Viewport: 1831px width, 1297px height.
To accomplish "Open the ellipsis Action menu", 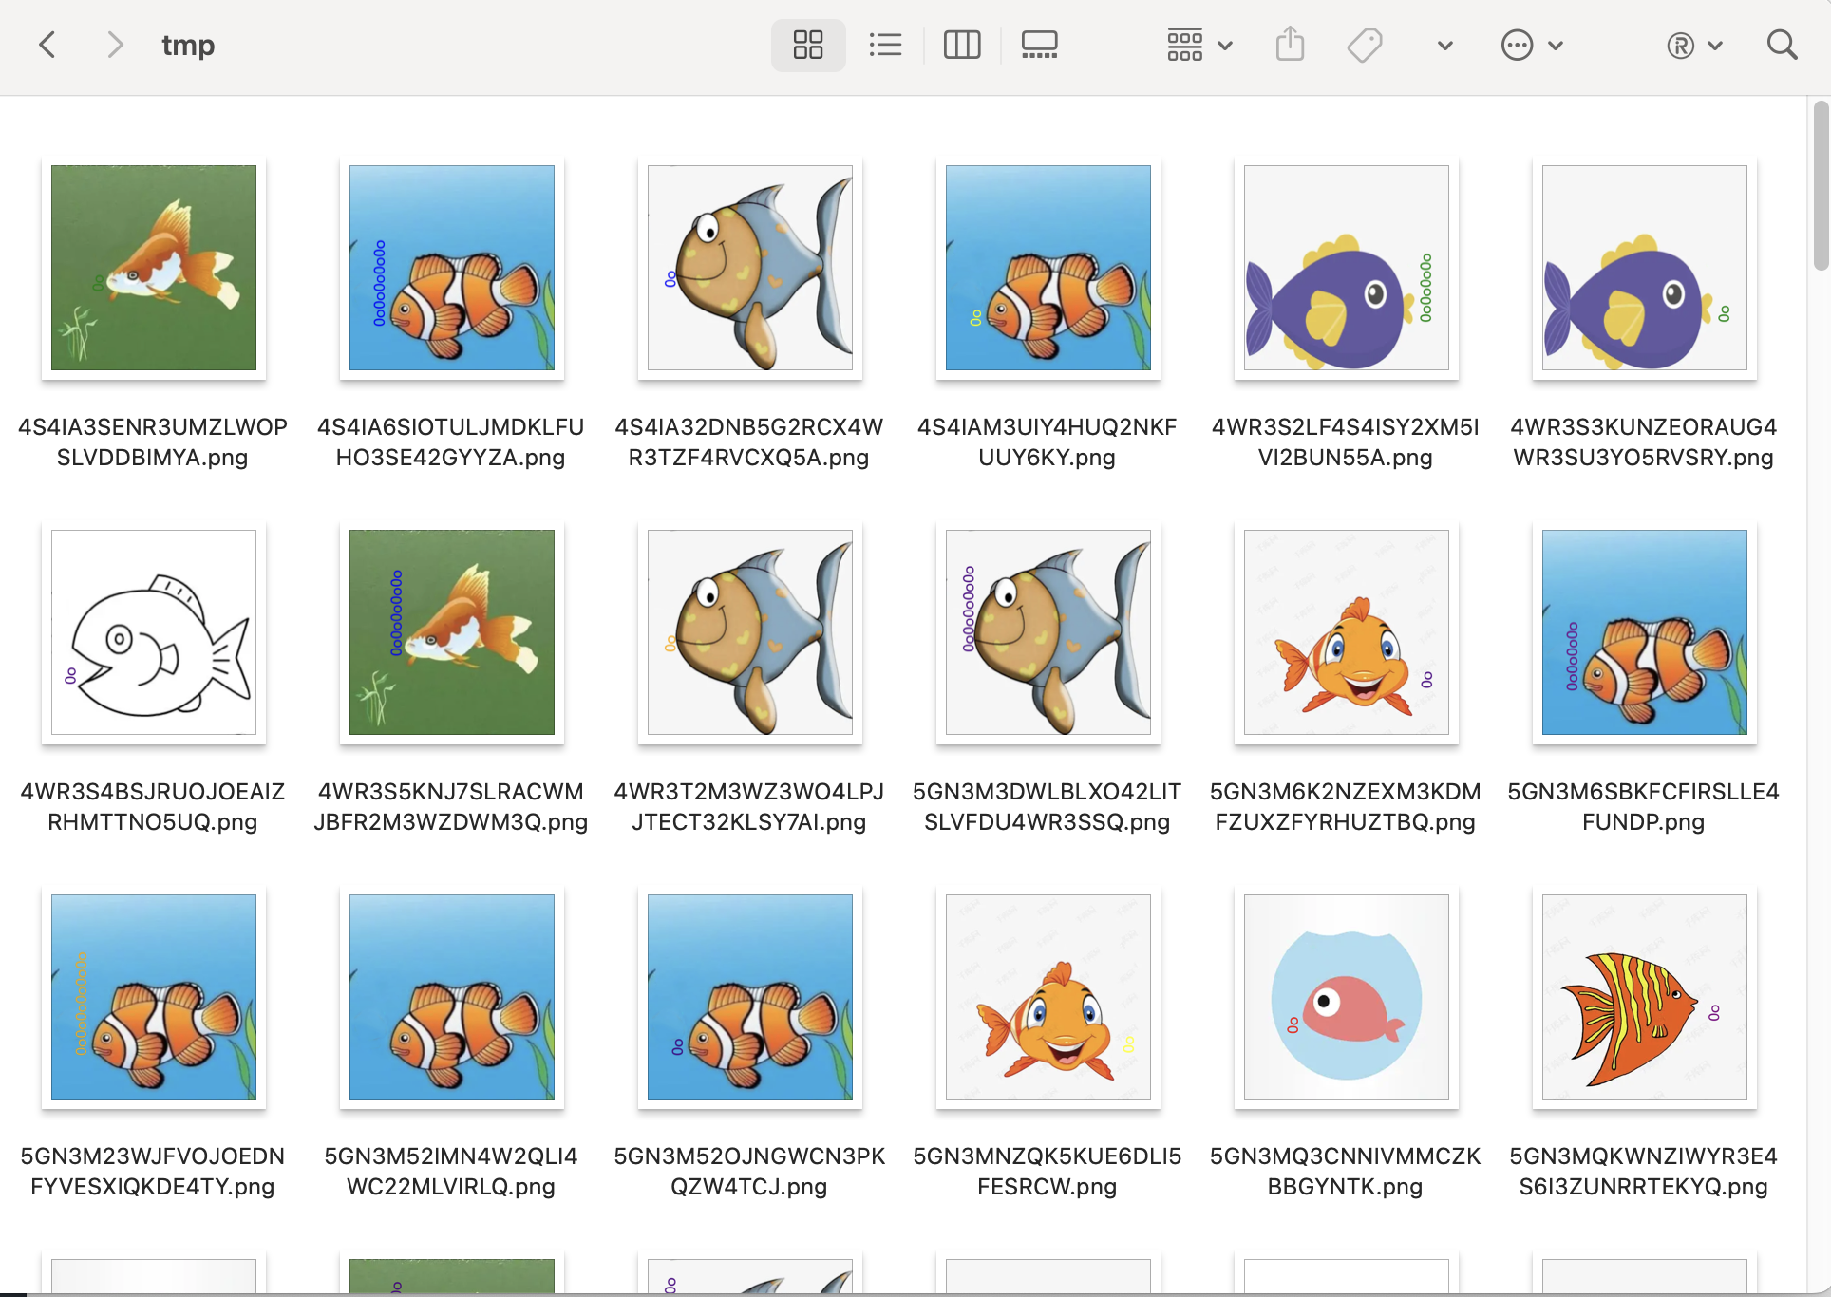I will 1531,45.
